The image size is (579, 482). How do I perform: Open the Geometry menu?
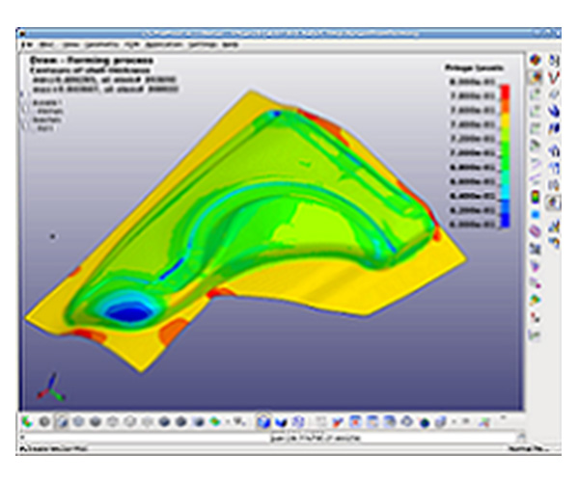point(101,44)
